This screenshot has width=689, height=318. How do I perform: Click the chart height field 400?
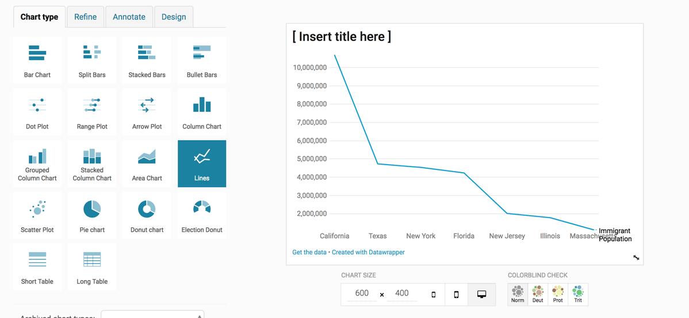401,293
